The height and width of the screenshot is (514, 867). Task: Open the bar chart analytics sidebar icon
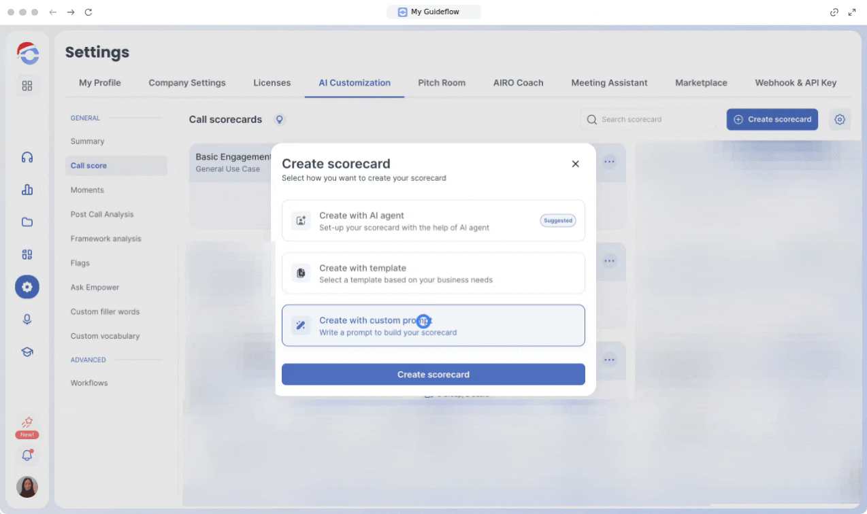click(27, 190)
